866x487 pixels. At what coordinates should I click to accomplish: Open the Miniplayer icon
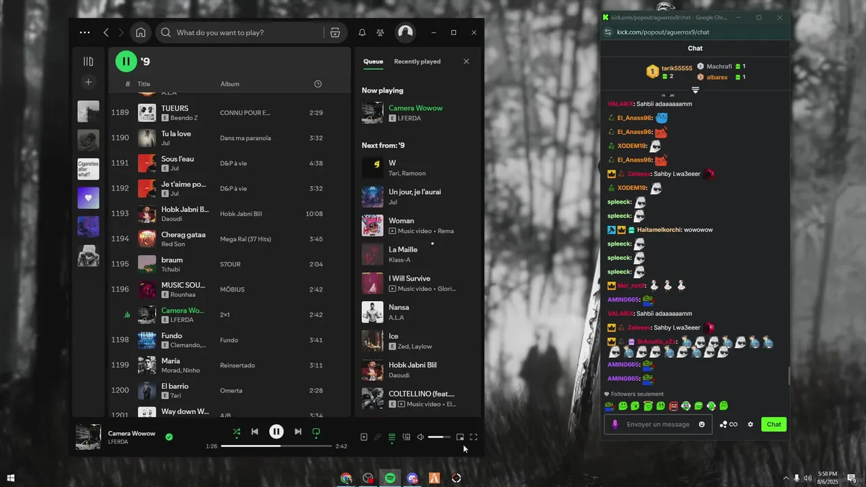[x=460, y=437]
